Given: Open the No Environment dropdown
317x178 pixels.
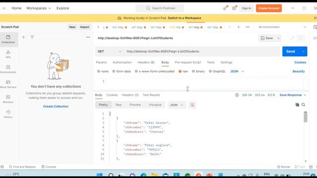Looking at the screenshot, I should pyautogui.click(x=282, y=27).
